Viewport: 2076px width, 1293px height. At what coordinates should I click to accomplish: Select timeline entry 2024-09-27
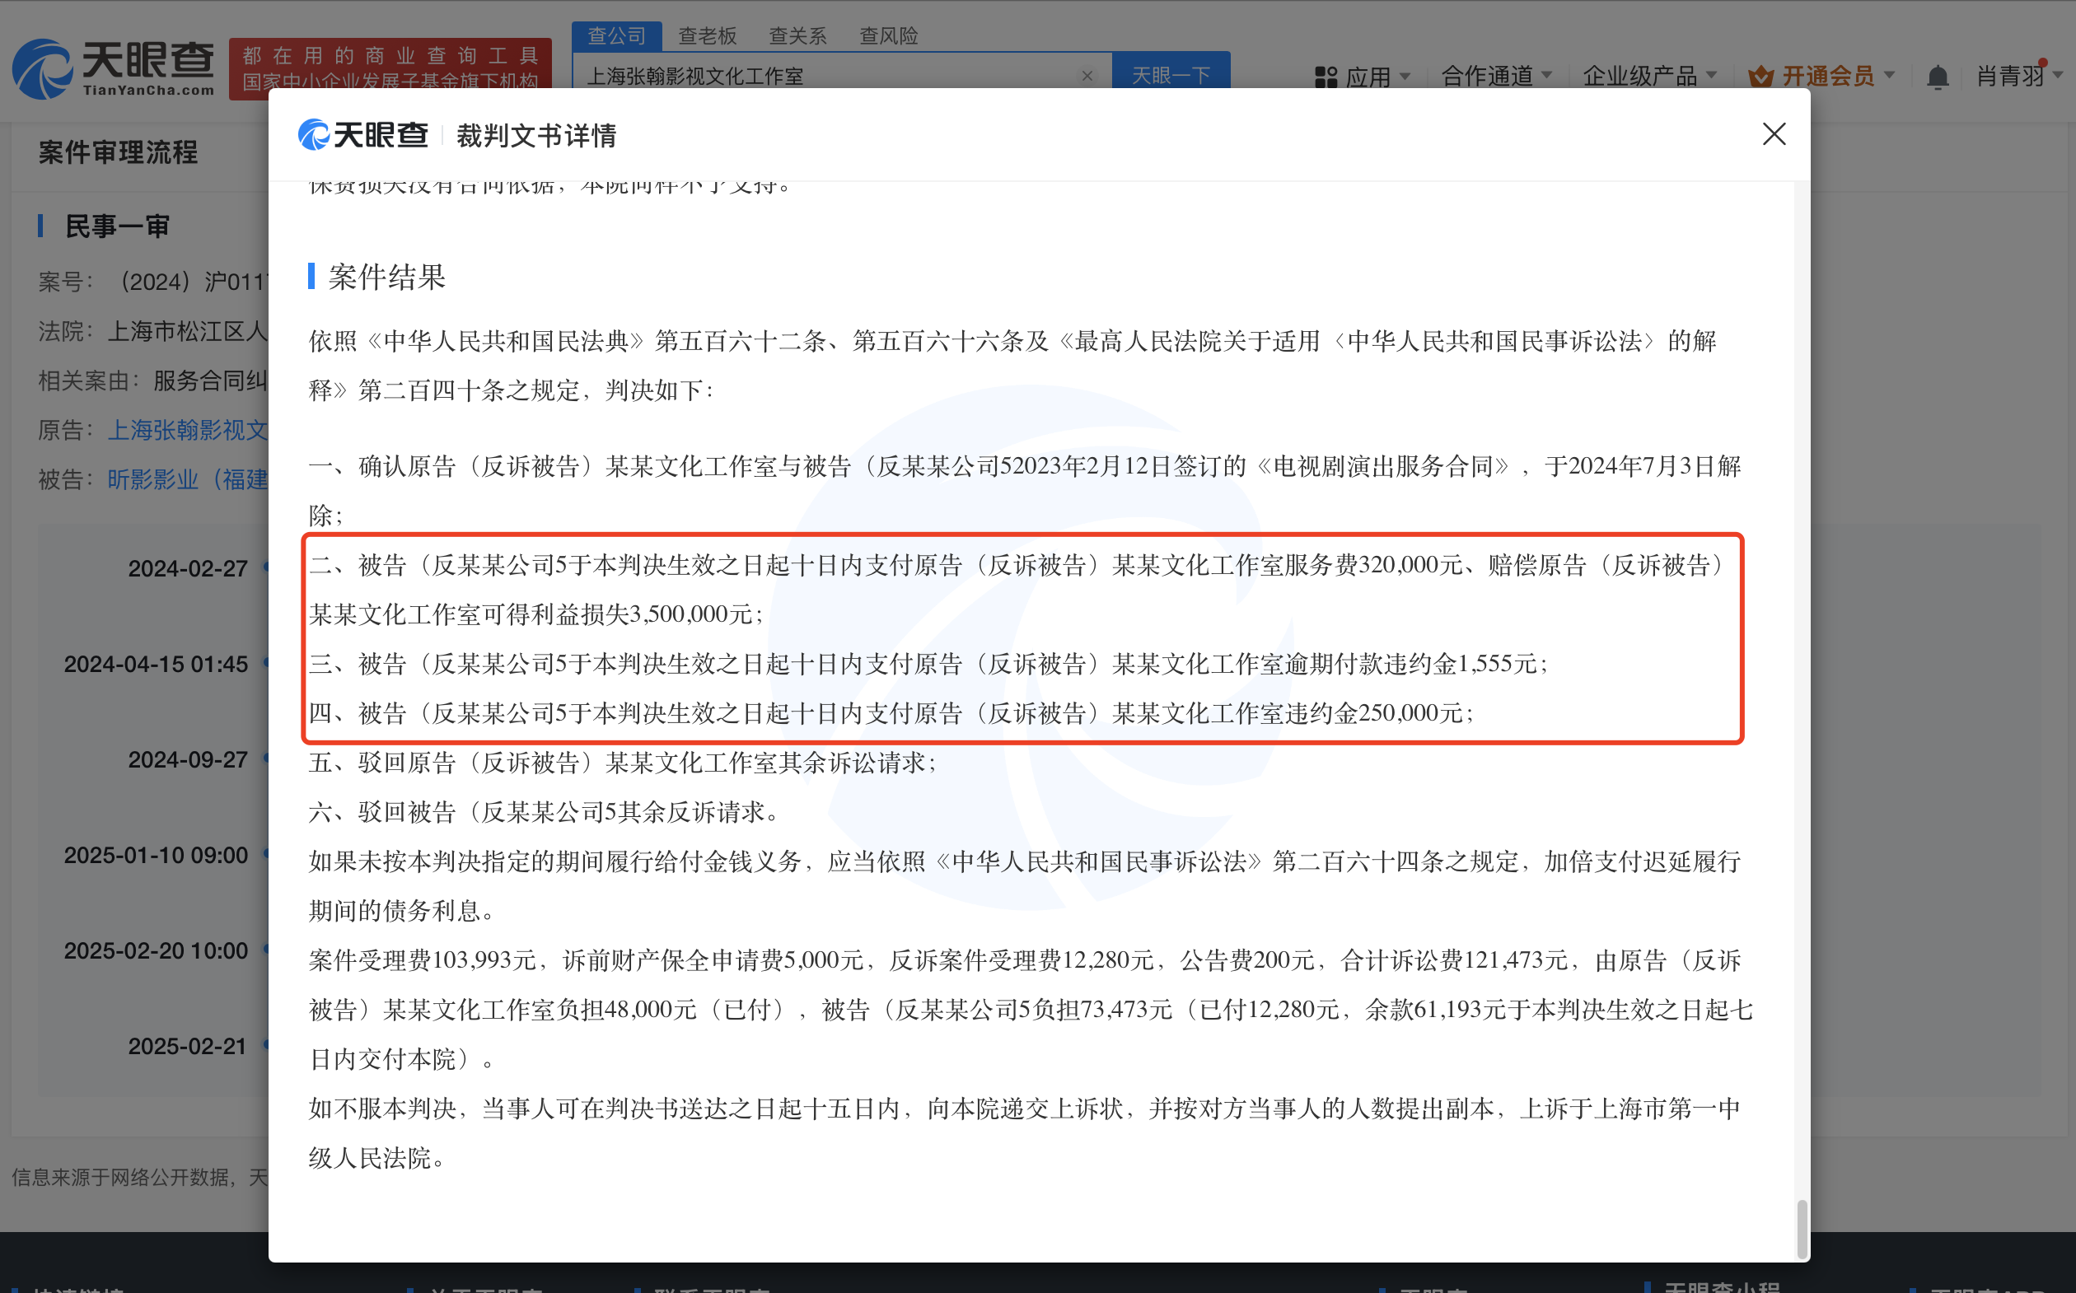187,759
